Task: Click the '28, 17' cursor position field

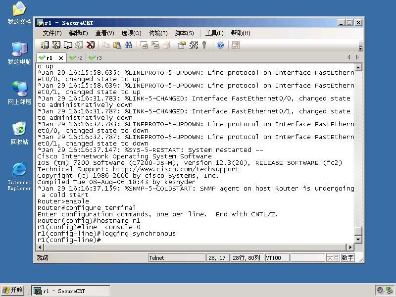Action: (218, 258)
